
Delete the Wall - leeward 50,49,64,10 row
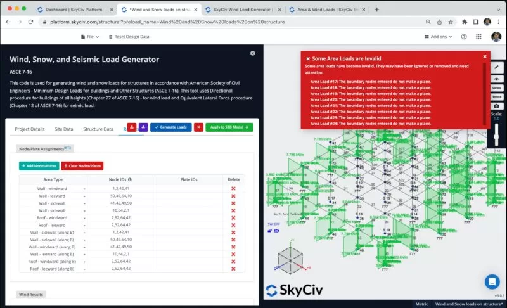click(x=233, y=196)
